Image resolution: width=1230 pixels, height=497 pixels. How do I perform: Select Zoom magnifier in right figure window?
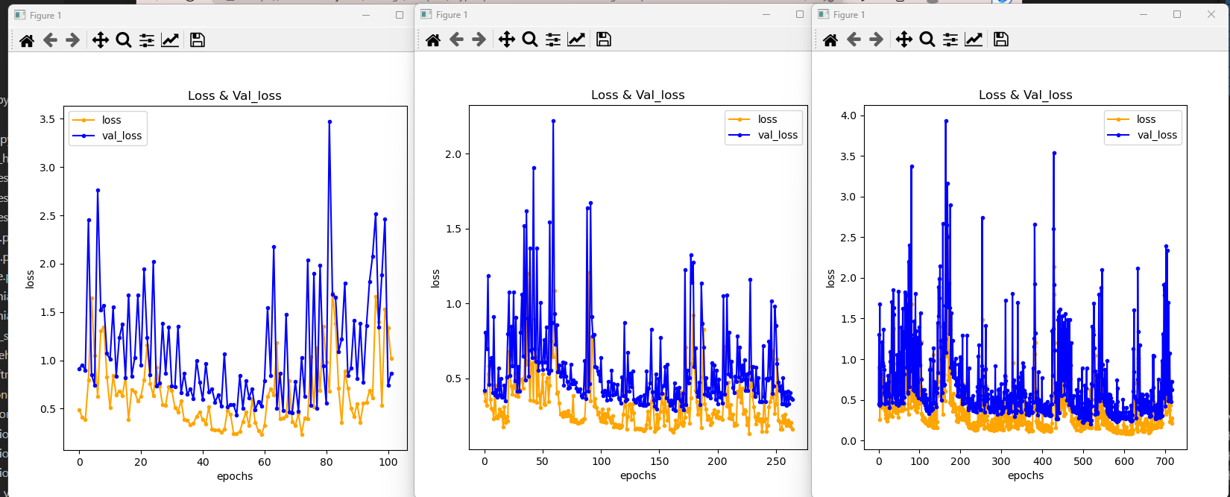(x=927, y=39)
